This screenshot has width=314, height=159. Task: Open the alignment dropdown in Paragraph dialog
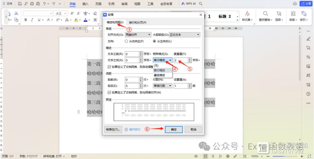click(x=138, y=35)
